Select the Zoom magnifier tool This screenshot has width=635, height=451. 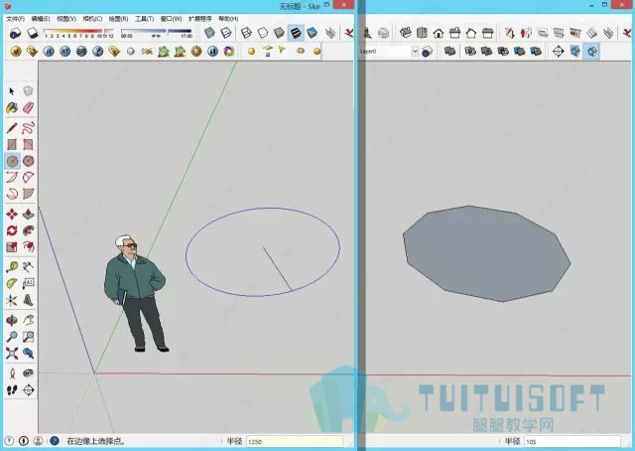click(12, 337)
